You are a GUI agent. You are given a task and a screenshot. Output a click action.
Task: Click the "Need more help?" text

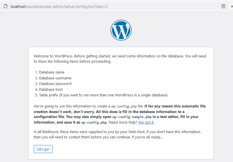click(x=123, y=122)
